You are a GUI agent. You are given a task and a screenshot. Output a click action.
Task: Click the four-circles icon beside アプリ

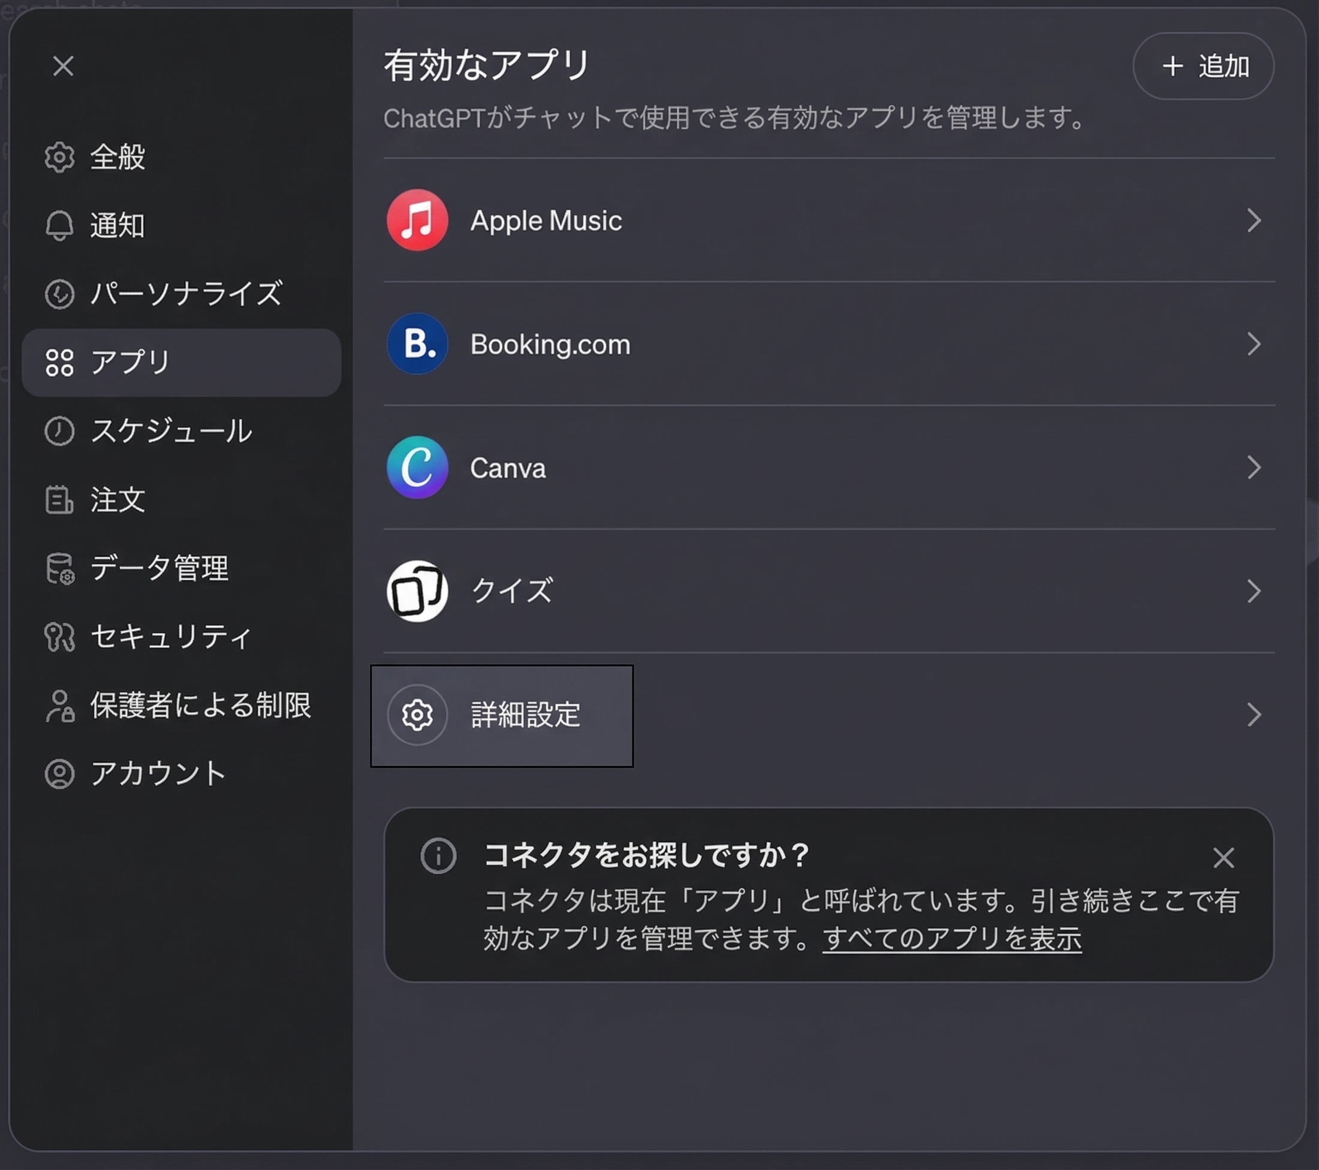[x=59, y=363]
